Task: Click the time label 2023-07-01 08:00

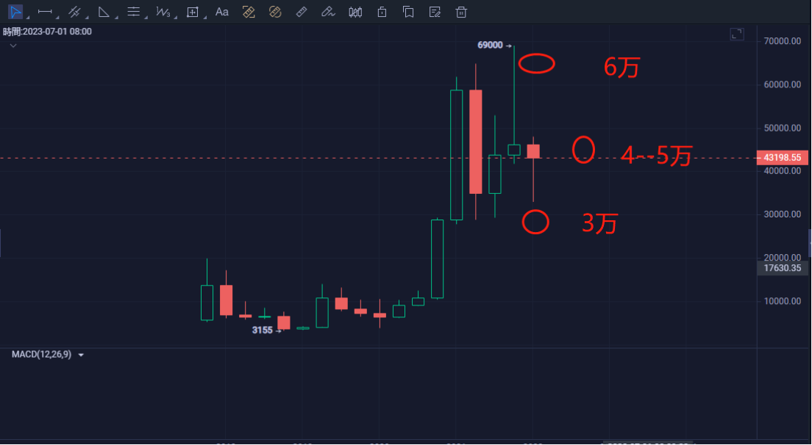Action: coord(47,32)
